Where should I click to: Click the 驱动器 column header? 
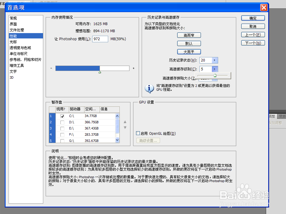click(x=76, y=109)
